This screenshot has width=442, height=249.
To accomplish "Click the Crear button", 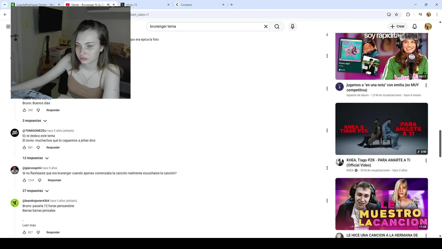I will pos(397,26).
